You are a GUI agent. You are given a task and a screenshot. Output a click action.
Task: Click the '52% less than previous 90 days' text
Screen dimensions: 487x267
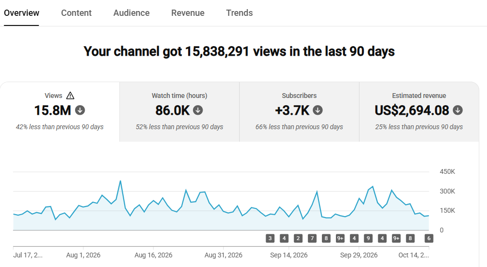(x=179, y=127)
